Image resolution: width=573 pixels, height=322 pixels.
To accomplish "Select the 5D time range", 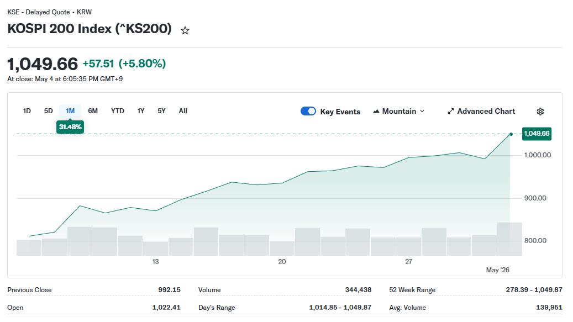I will point(48,110).
